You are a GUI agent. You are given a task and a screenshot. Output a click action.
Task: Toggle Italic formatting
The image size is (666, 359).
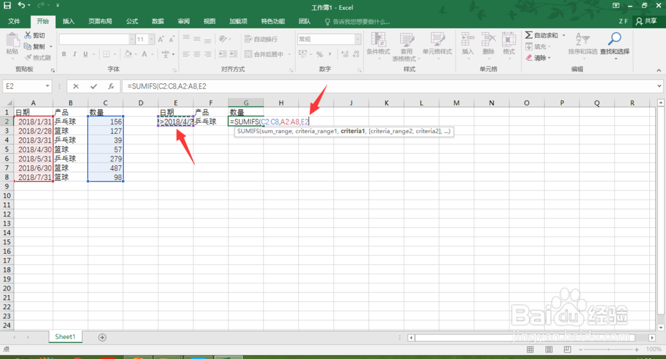click(75, 54)
